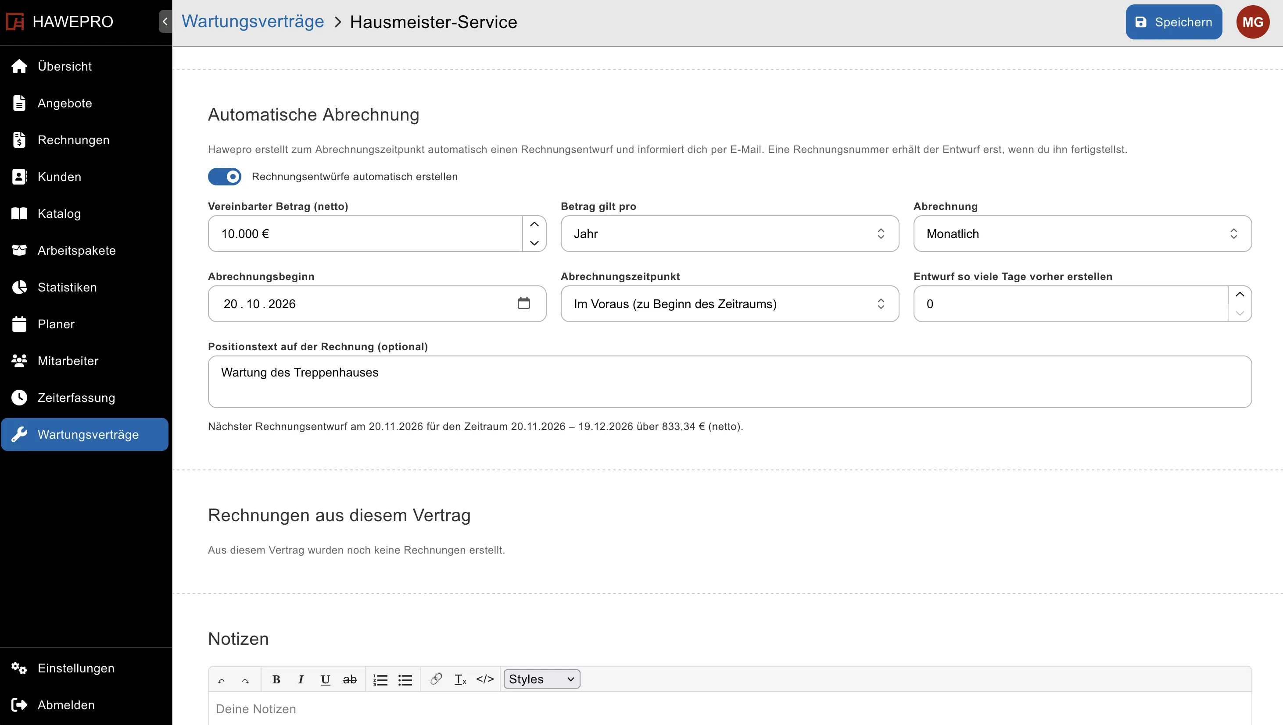The width and height of the screenshot is (1283, 725).
Task: Toggle italic formatting in Notizen editor
Action: (301, 679)
